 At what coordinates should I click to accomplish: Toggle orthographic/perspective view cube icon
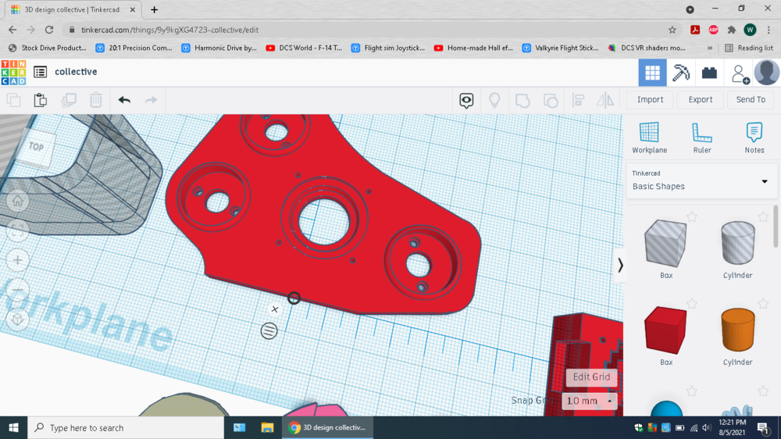click(x=17, y=319)
